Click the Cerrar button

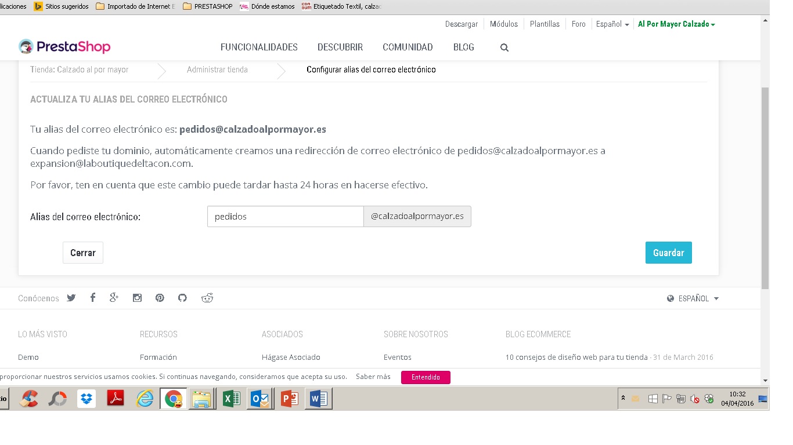pos(83,253)
